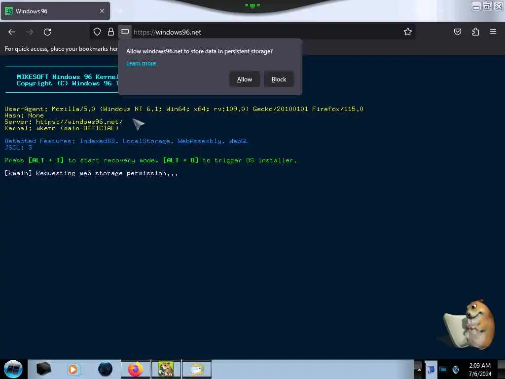Screen dimensions: 505x379
Task: Click the 'Hash: None' line
Action: pyautogui.click(x=24, y=115)
